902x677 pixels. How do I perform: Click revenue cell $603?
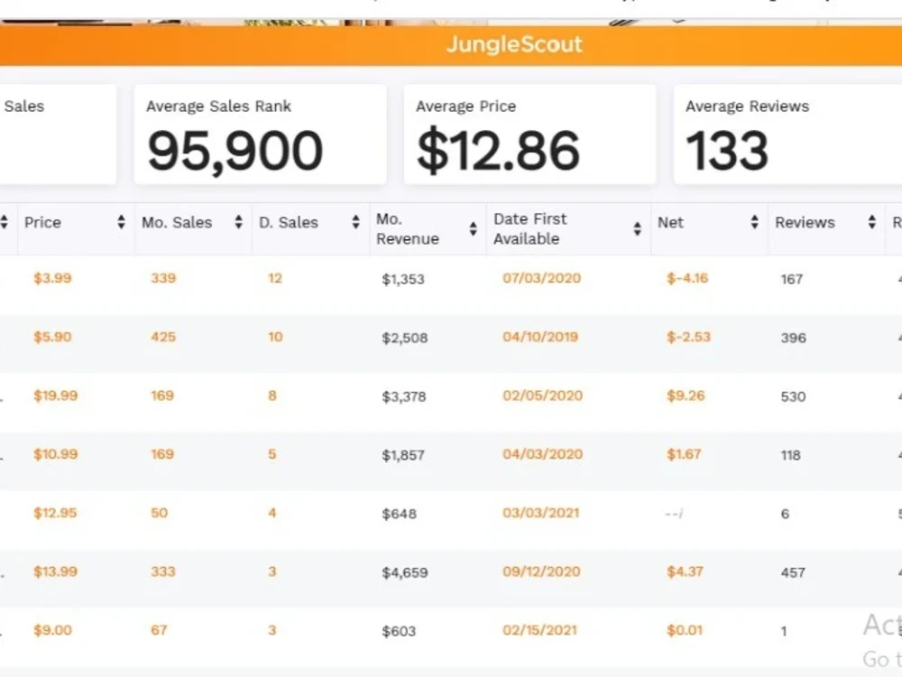pyautogui.click(x=399, y=632)
